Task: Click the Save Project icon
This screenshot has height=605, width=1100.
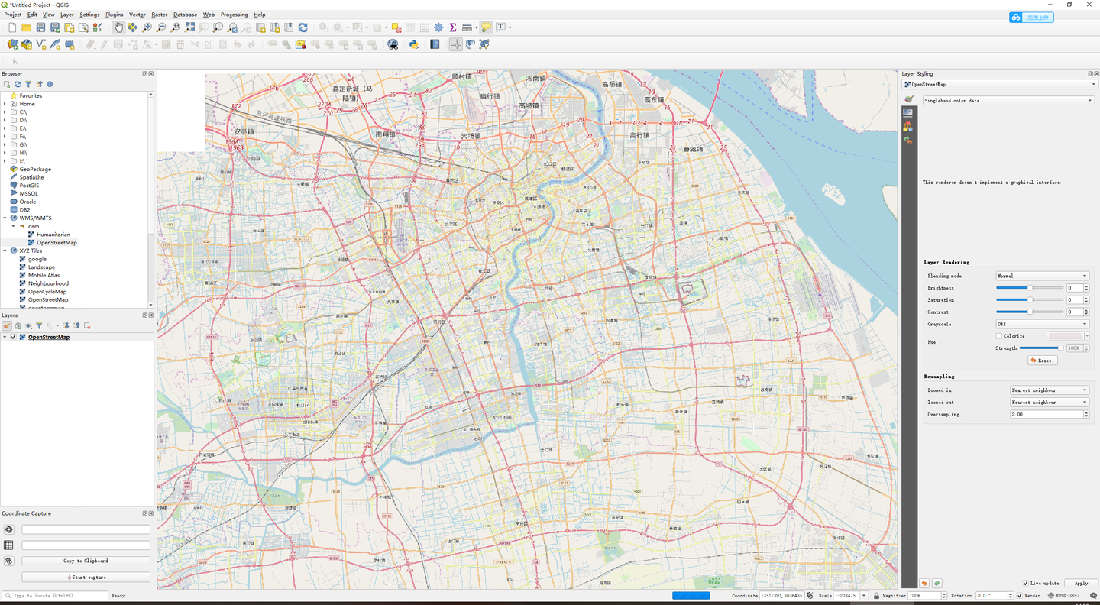Action: (41, 27)
